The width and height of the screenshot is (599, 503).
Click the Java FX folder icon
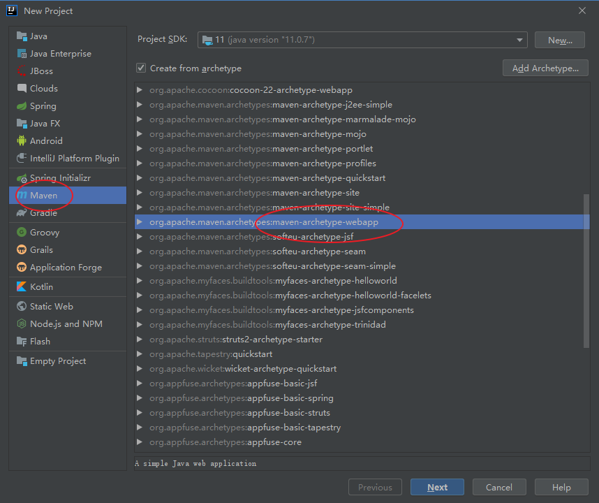pyautogui.click(x=22, y=124)
